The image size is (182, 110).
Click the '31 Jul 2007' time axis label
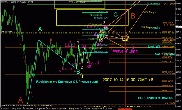[5, 109]
